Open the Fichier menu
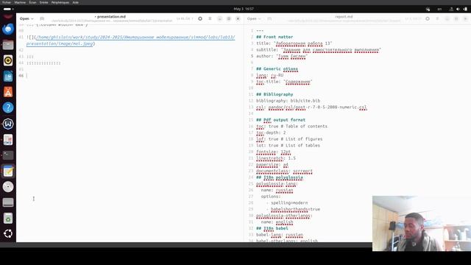This screenshot has height=265, width=471. coord(7,2)
